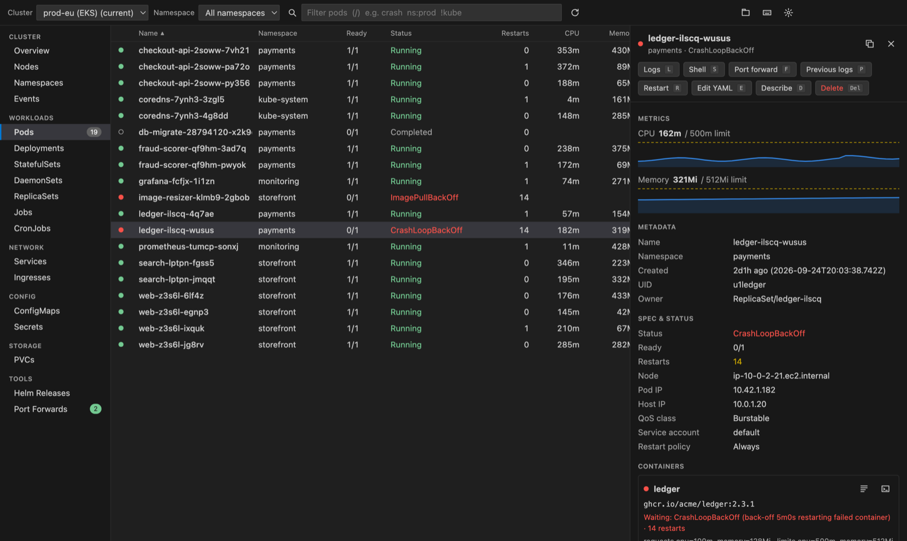Select the image-resizer-klmb9-2gbob pod row
907x541 pixels.
pos(370,198)
